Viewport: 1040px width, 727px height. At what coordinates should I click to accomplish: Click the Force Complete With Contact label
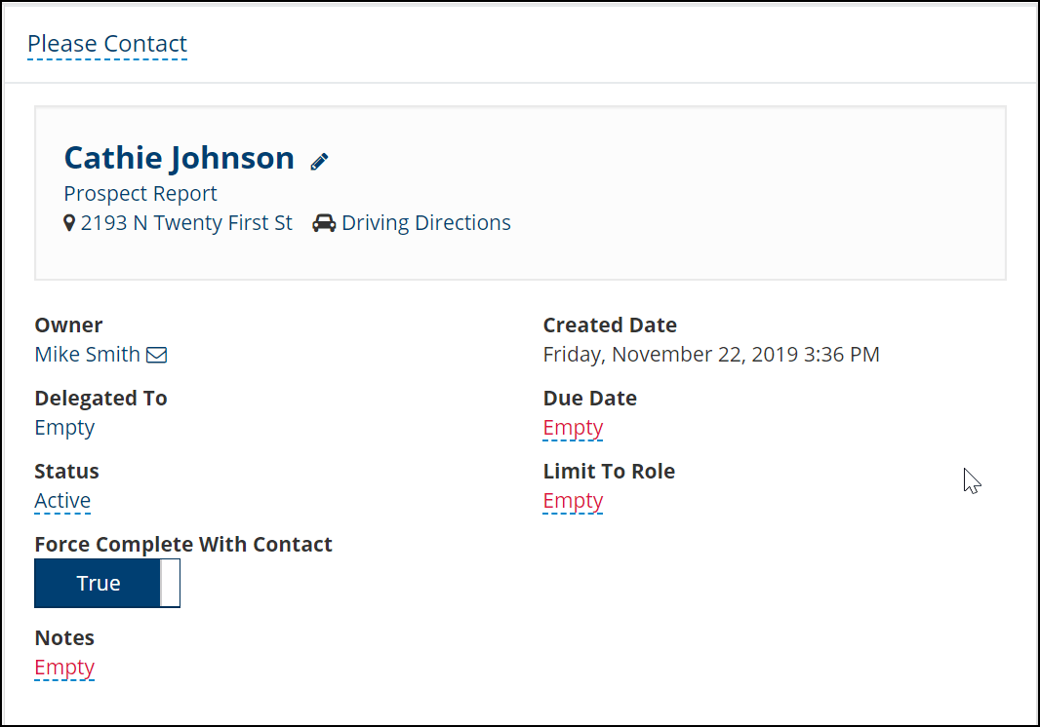coord(183,544)
